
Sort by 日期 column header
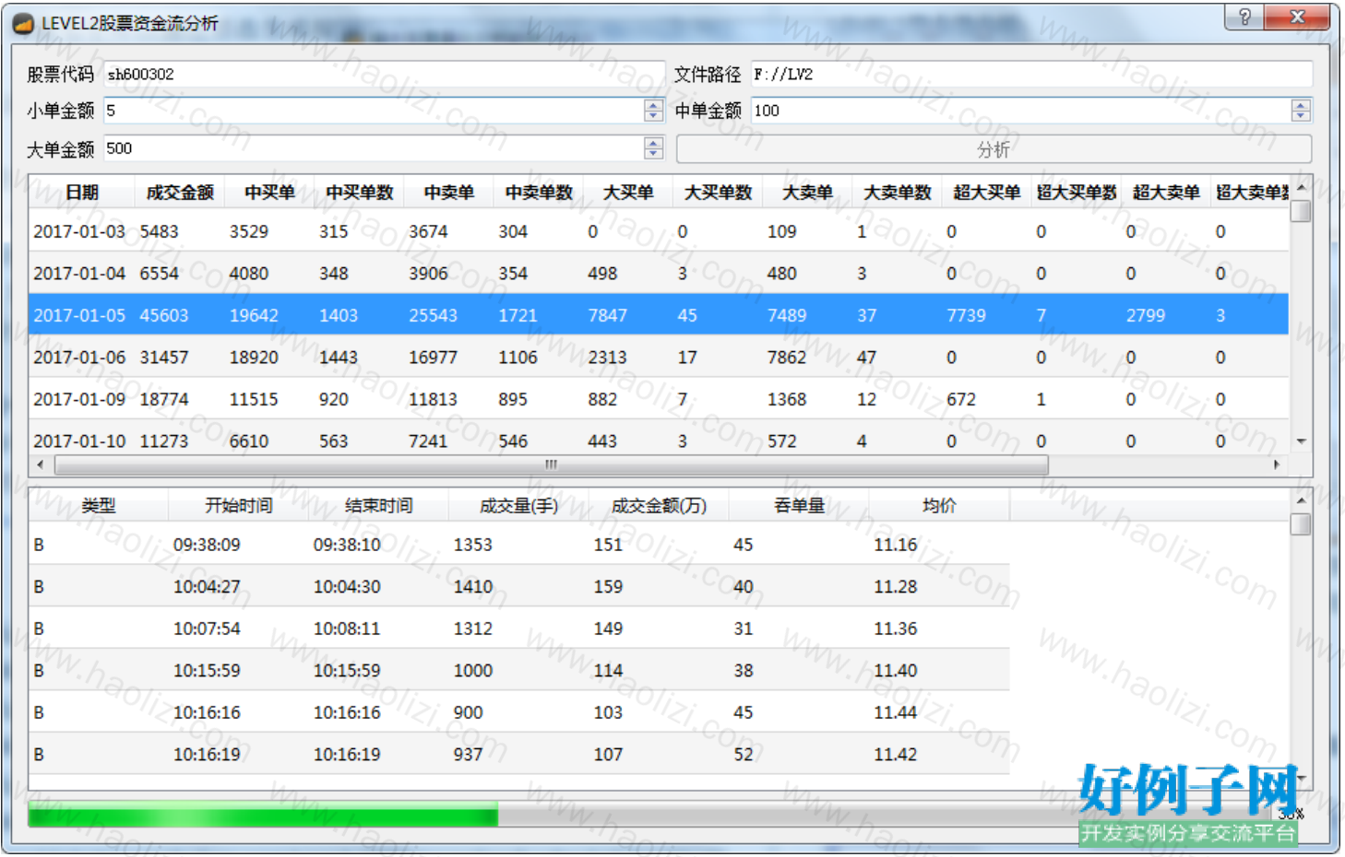point(82,193)
